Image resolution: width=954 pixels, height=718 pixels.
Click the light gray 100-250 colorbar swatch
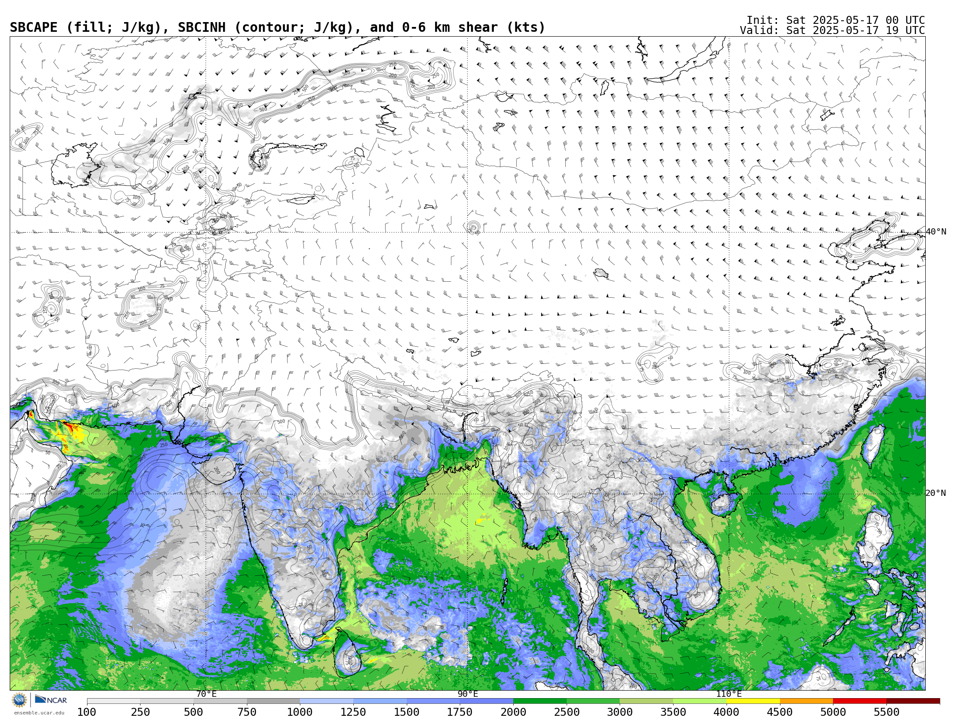click(114, 701)
